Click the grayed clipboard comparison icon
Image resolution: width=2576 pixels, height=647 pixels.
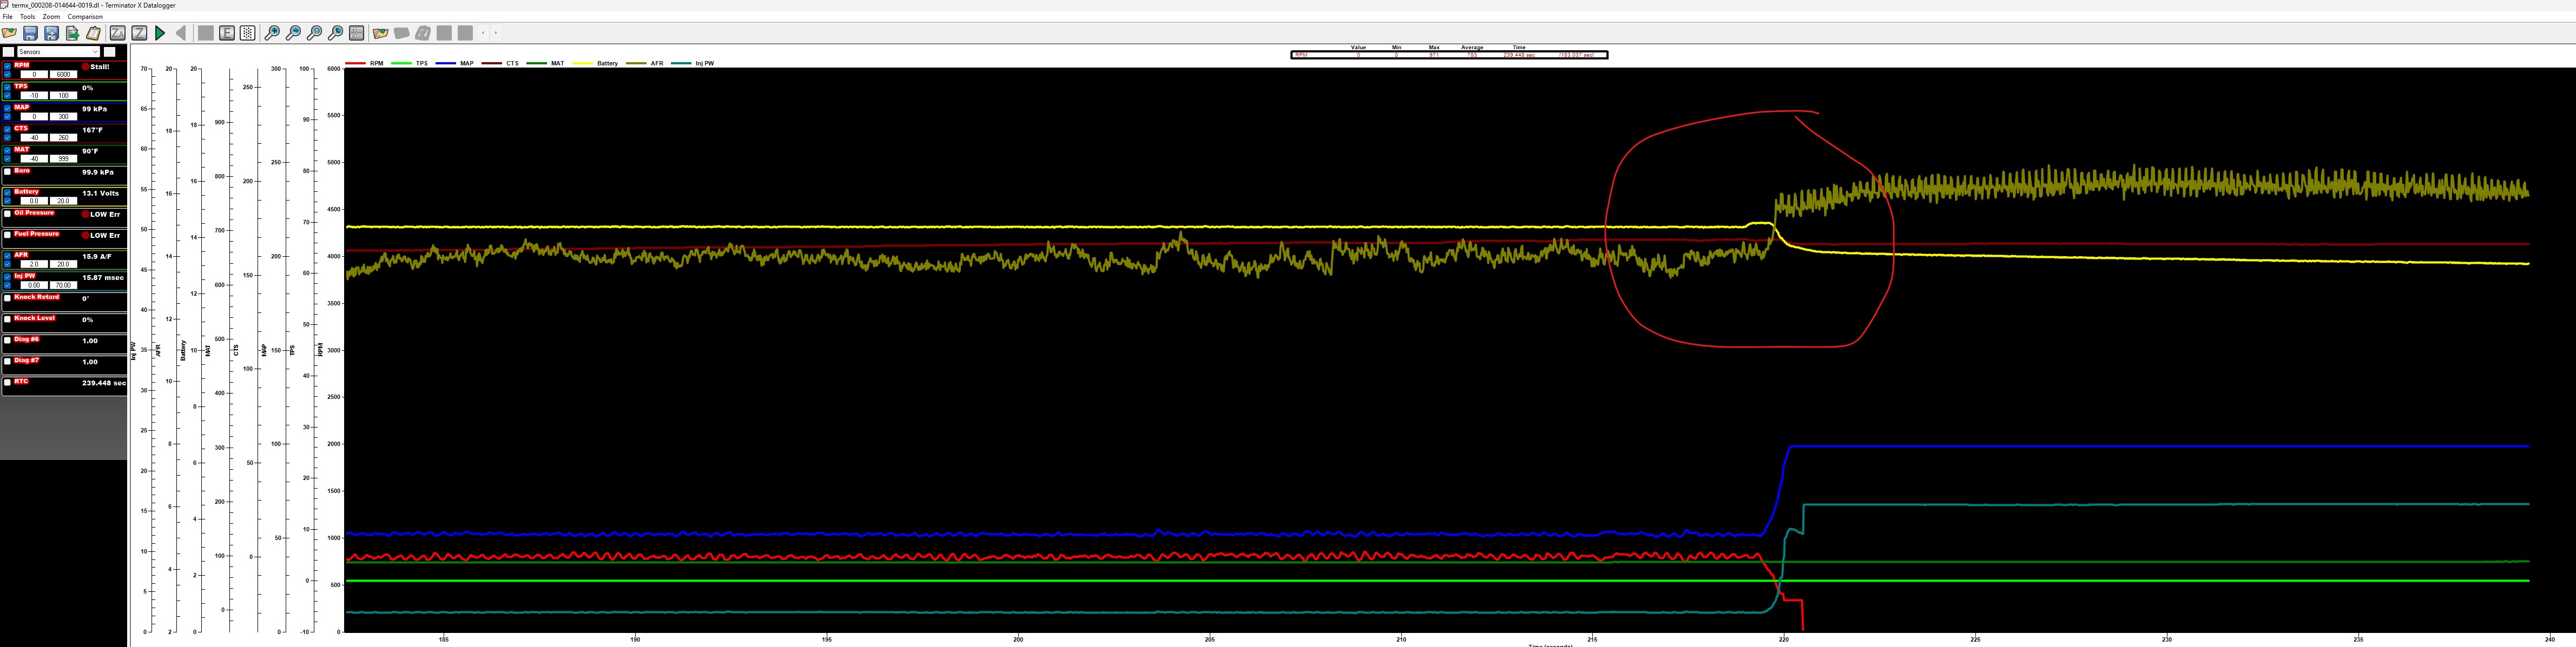pos(423,33)
